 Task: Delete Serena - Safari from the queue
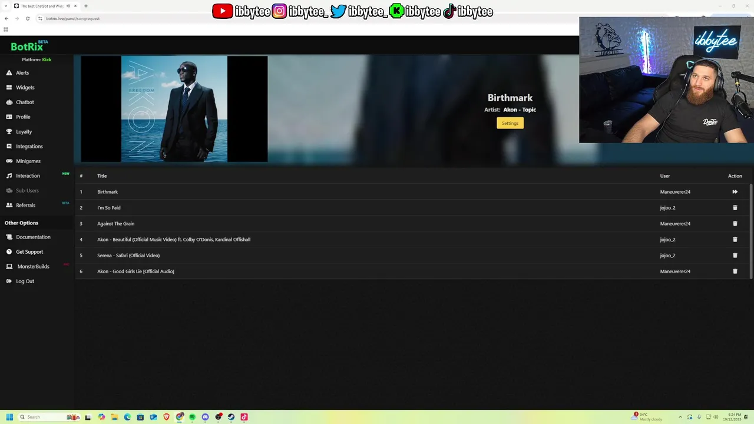point(735,256)
